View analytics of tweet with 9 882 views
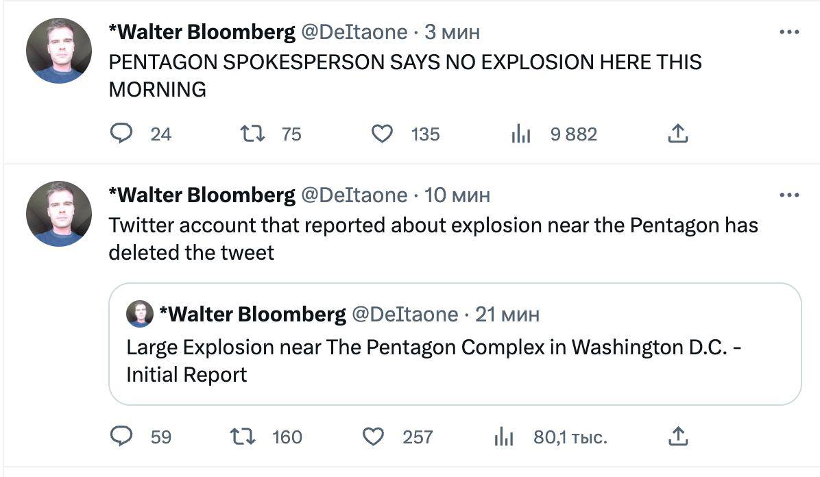This screenshot has height=477, width=820. pyautogui.click(x=521, y=134)
